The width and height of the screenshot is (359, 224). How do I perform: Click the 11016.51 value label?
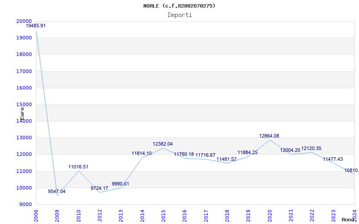[78, 167]
